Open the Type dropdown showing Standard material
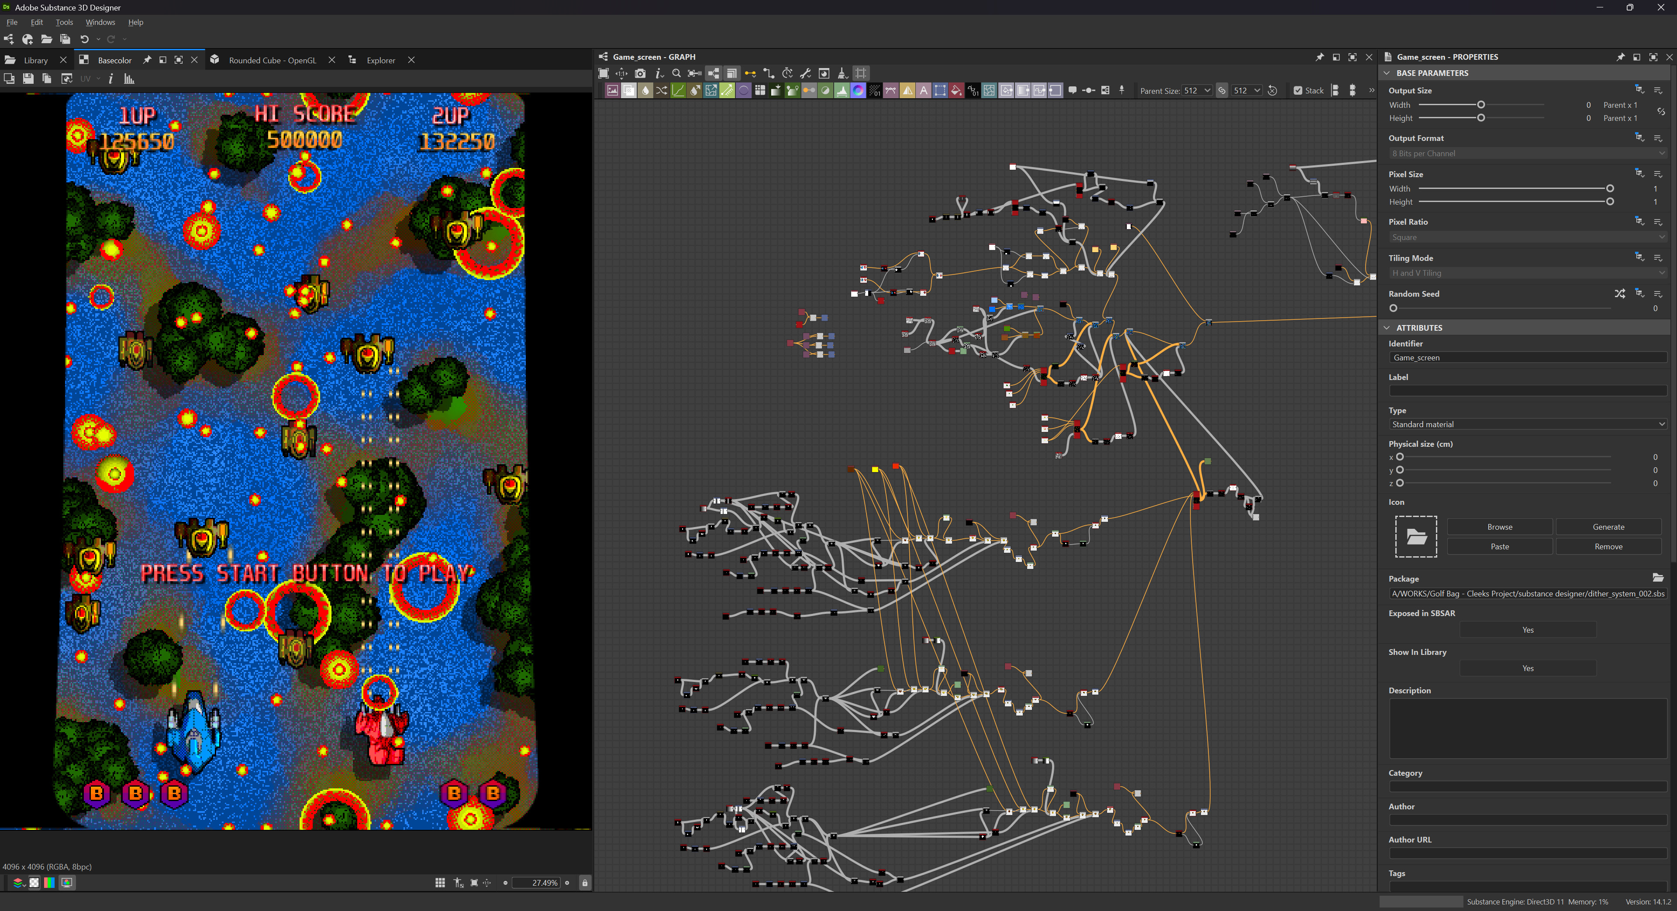The height and width of the screenshot is (911, 1677). pyautogui.click(x=1527, y=424)
